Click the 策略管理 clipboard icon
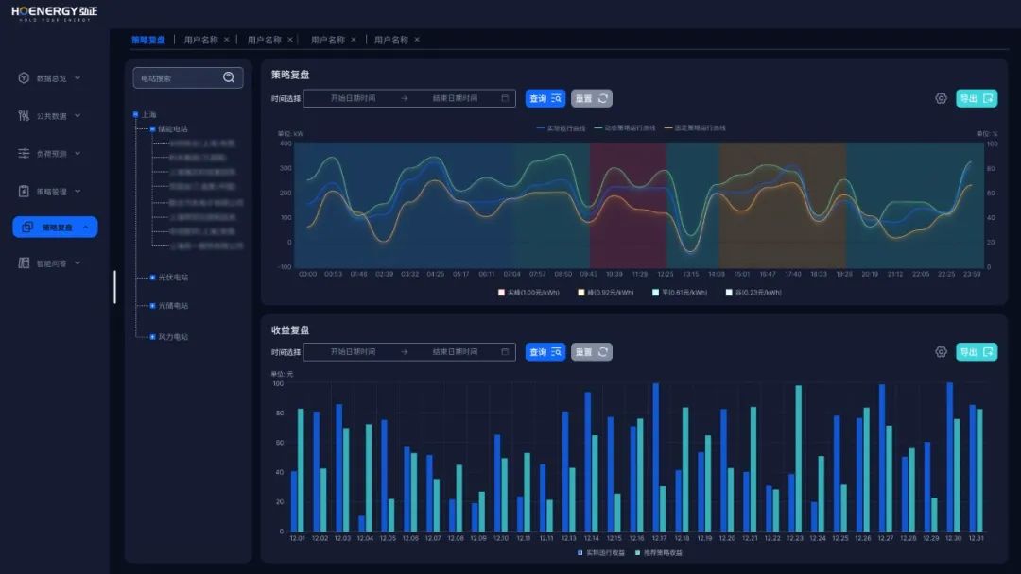The height and width of the screenshot is (574, 1021). (x=24, y=191)
